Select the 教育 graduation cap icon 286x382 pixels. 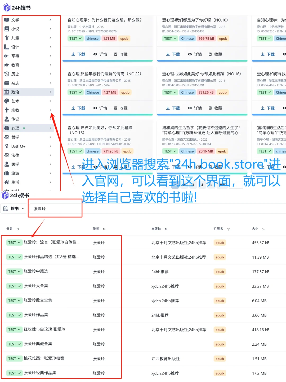point(7,65)
